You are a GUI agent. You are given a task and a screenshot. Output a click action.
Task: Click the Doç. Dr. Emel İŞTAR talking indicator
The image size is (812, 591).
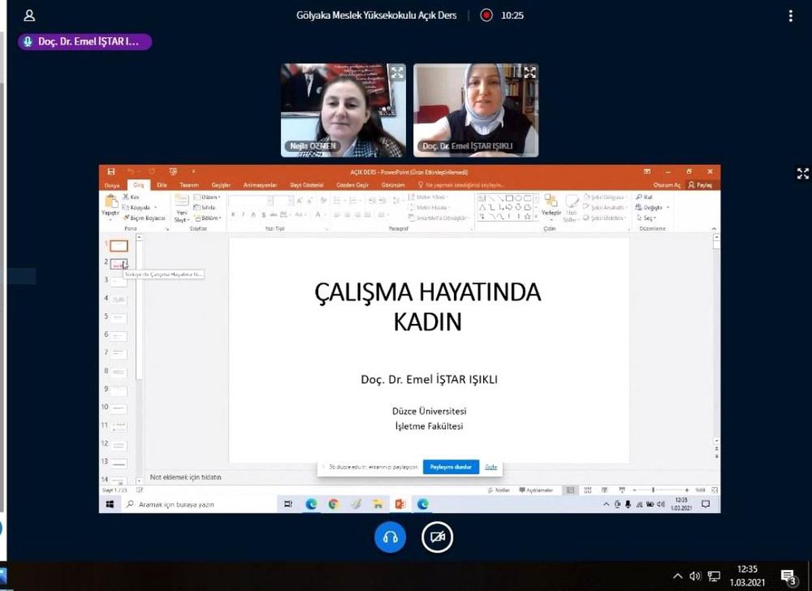pos(85,41)
